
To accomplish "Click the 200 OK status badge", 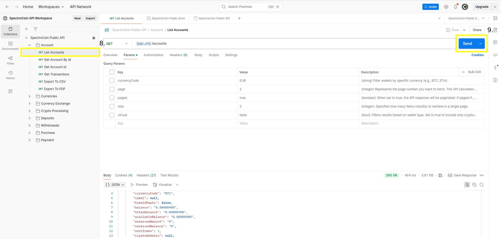I will point(392,175).
